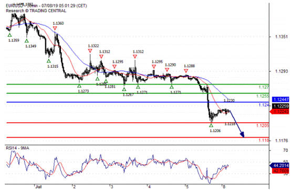Image resolution: width=291 pixels, height=190 pixels.
Task: Click the blue RSI value label 44.2014
Action: (x=279, y=165)
